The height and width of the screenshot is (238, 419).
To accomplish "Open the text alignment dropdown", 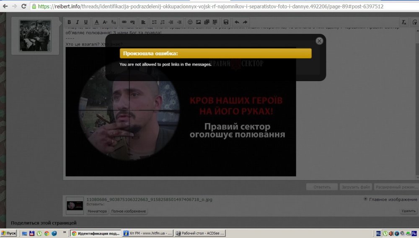I will pos(143,22).
